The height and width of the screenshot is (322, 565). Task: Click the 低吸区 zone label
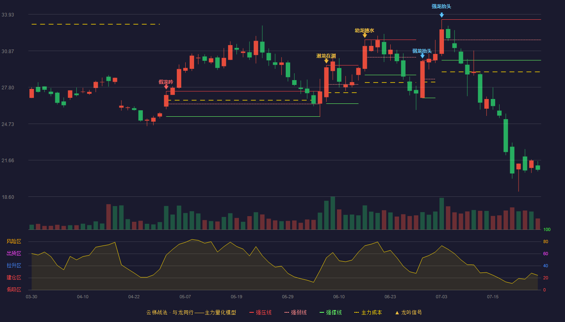14,290
